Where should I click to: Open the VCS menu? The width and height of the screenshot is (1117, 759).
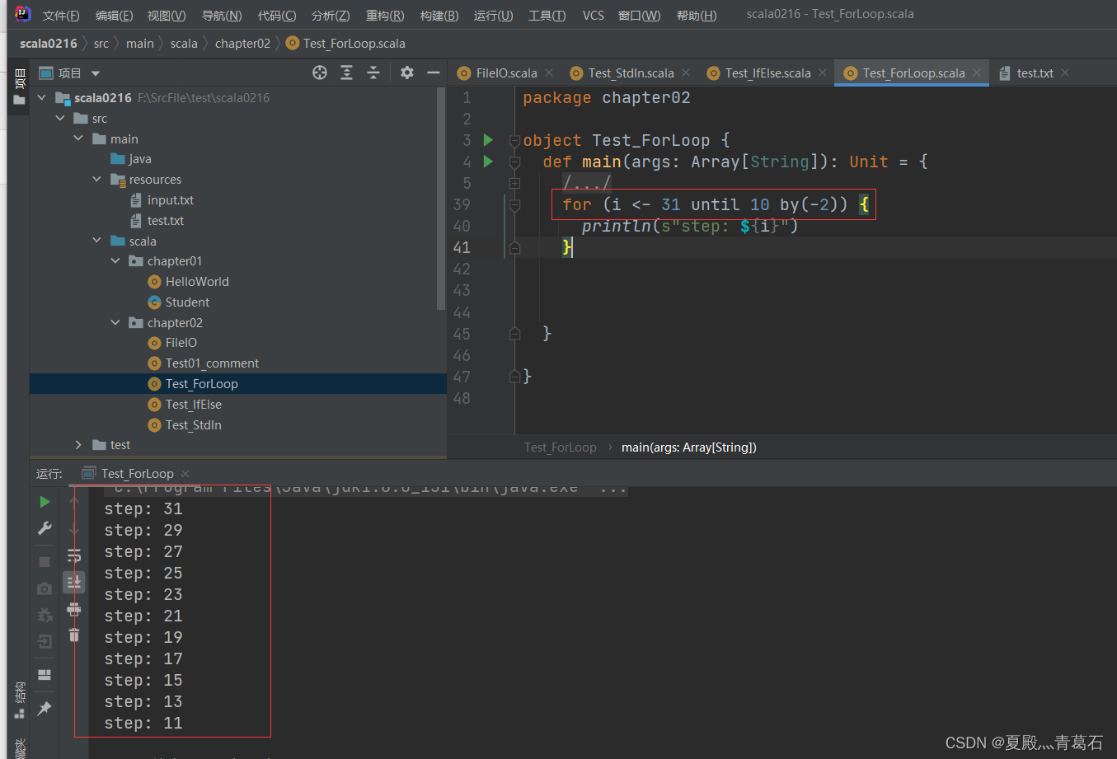tap(593, 15)
